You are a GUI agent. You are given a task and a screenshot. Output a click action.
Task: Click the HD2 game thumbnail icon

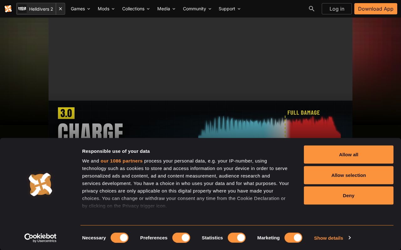[x=22, y=9]
